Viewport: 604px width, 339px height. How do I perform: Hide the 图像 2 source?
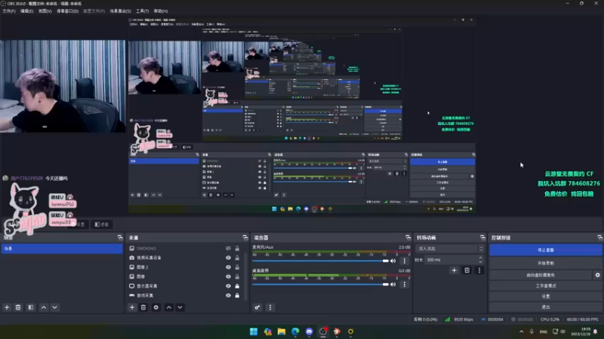click(228, 267)
